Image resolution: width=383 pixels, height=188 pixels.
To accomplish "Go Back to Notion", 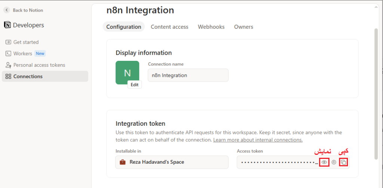I will tap(24, 10).
